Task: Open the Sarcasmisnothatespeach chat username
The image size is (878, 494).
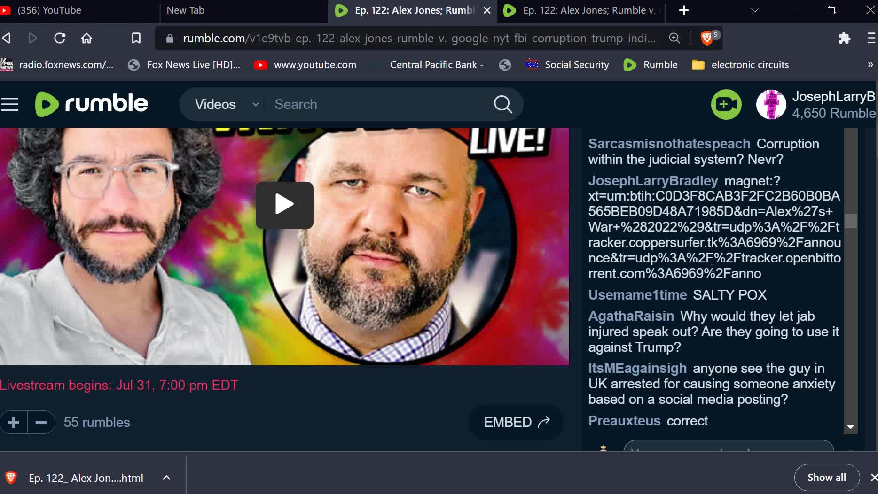Action: click(669, 144)
